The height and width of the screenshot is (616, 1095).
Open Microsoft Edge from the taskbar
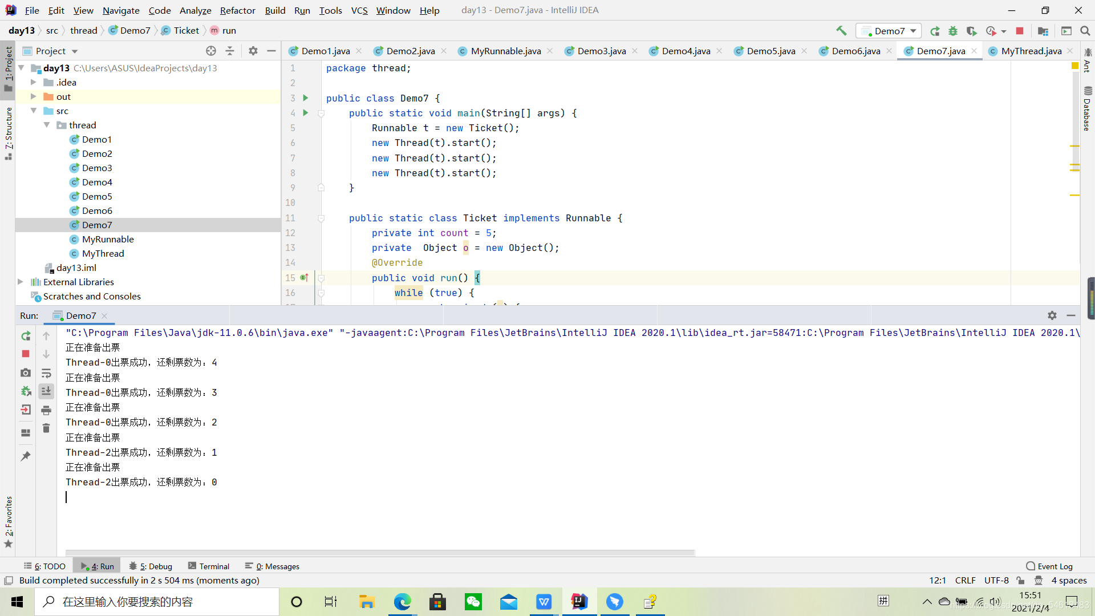(402, 602)
